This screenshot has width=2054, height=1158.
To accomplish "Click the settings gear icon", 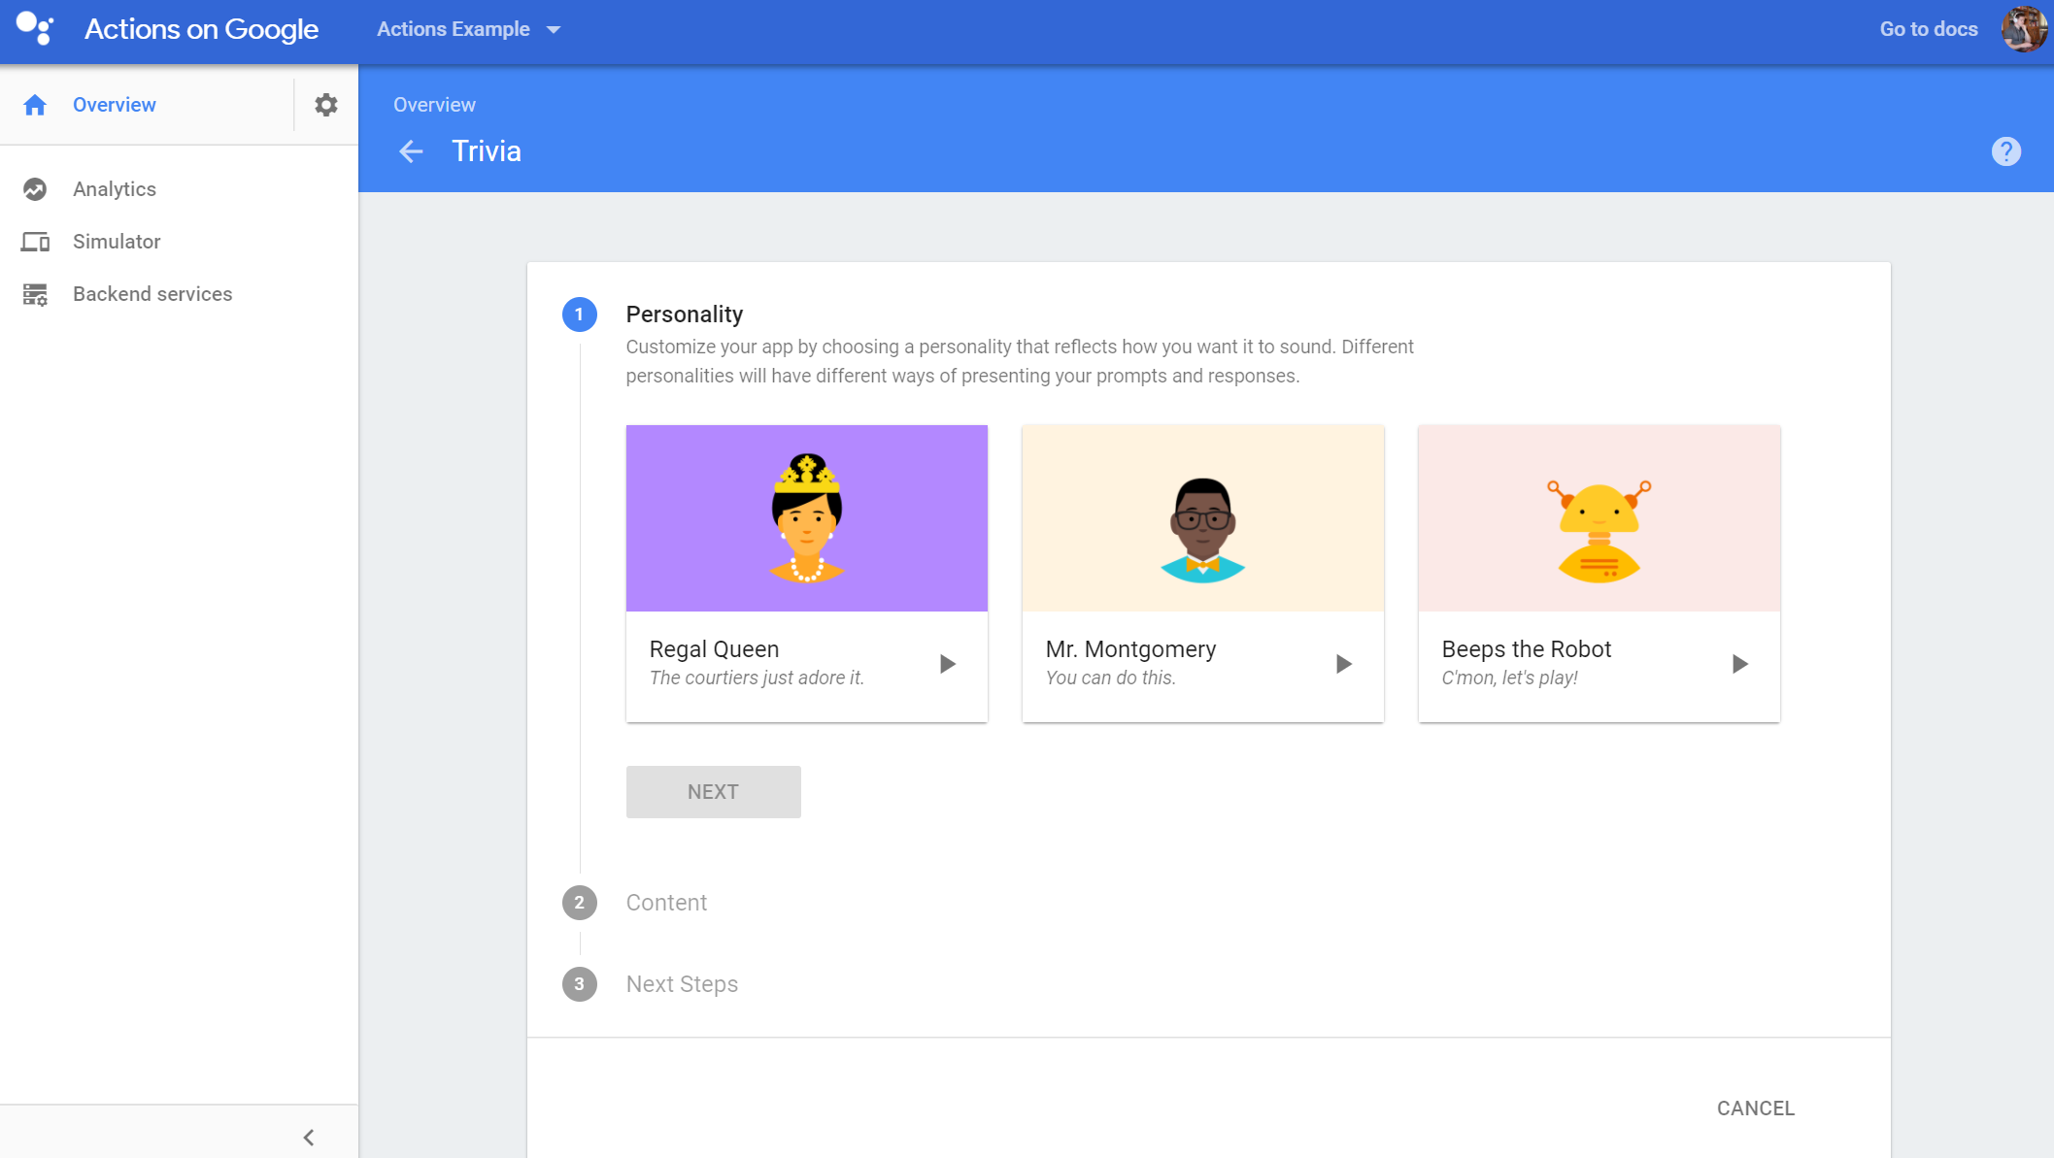I will (324, 105).
